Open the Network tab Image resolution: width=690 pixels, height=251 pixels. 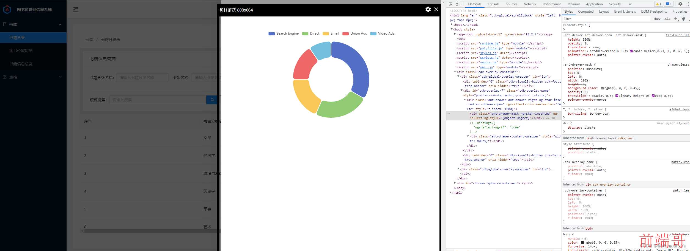point(530,4)
